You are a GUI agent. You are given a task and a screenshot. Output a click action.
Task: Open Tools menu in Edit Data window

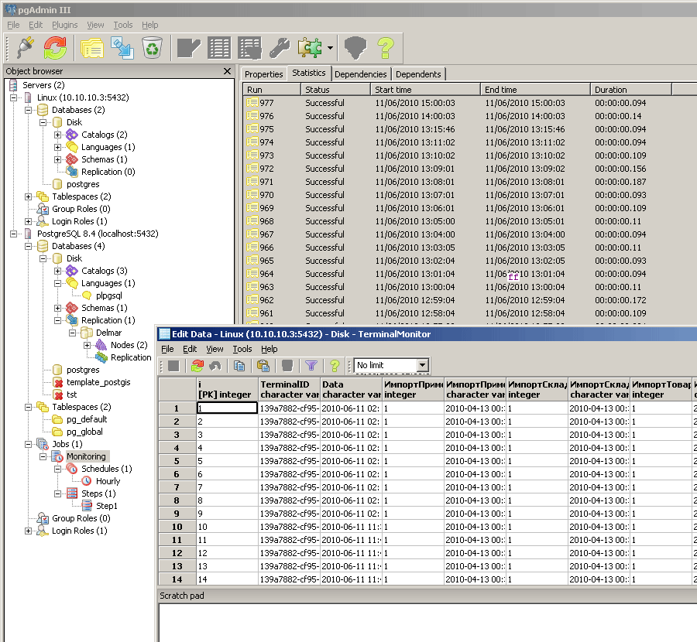click(242, 349)
